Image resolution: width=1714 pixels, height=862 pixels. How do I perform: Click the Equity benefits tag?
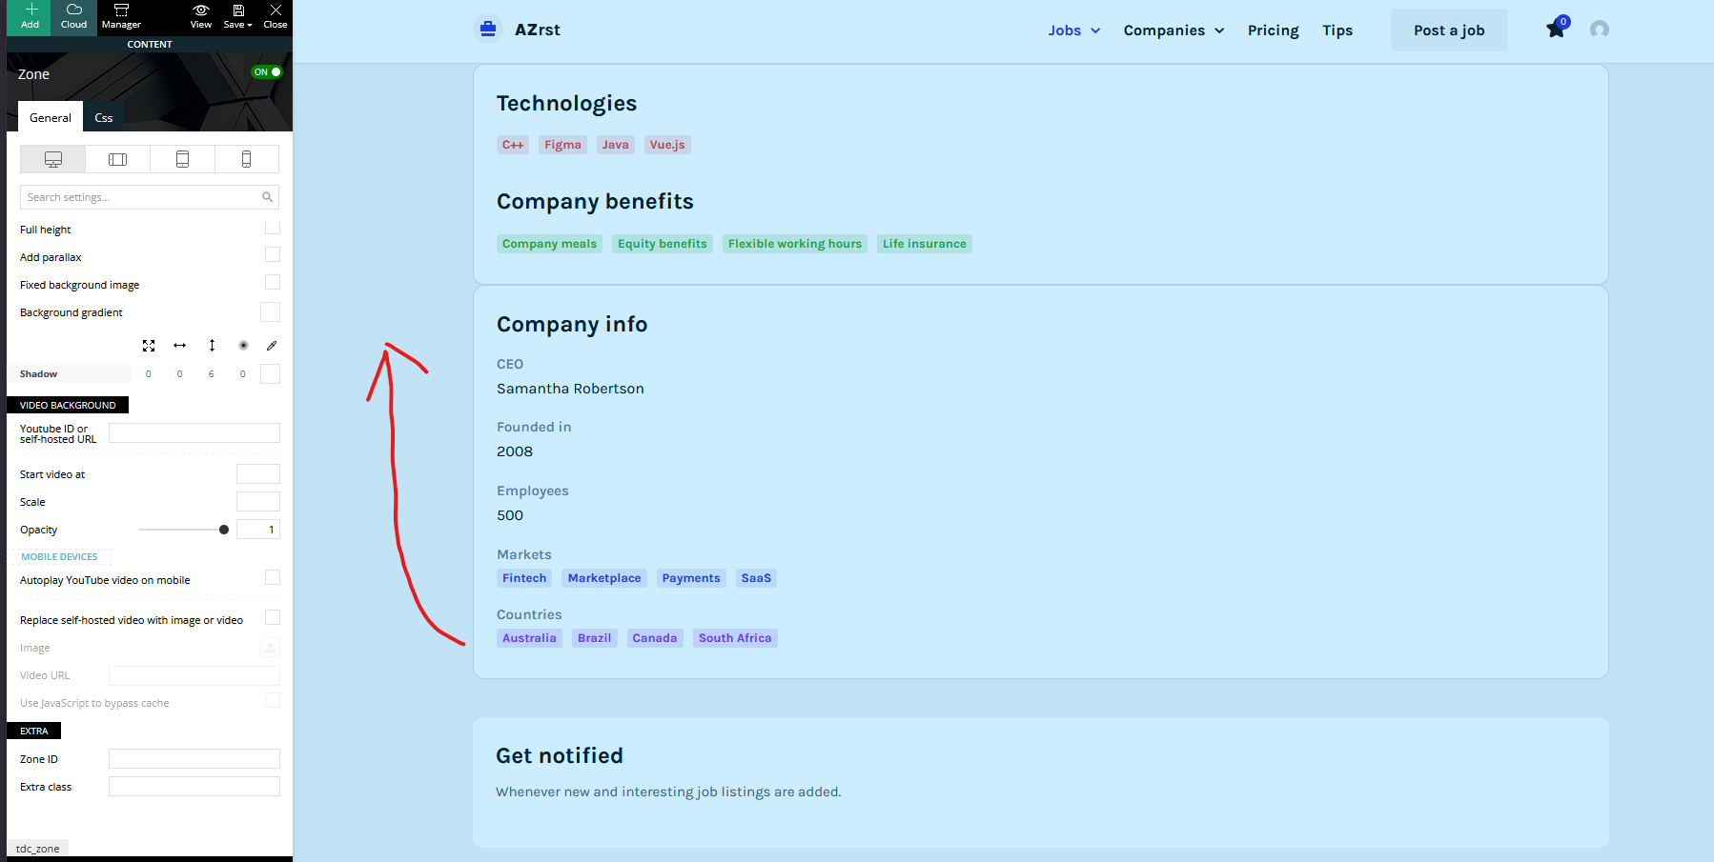coord(663,244)
